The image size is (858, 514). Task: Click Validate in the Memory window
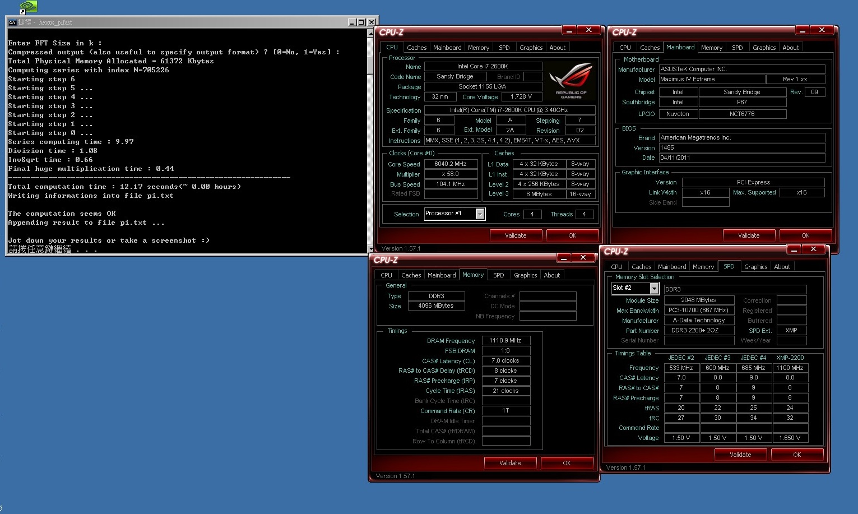pos(510,463)
